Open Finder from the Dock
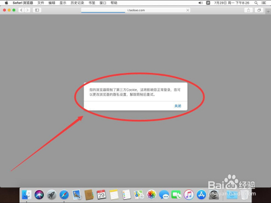 tap(27, 195)
